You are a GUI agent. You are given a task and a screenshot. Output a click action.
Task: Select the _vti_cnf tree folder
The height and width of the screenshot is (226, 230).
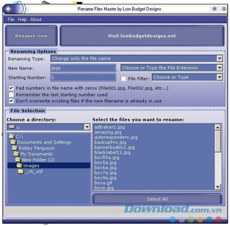(34, 171)
